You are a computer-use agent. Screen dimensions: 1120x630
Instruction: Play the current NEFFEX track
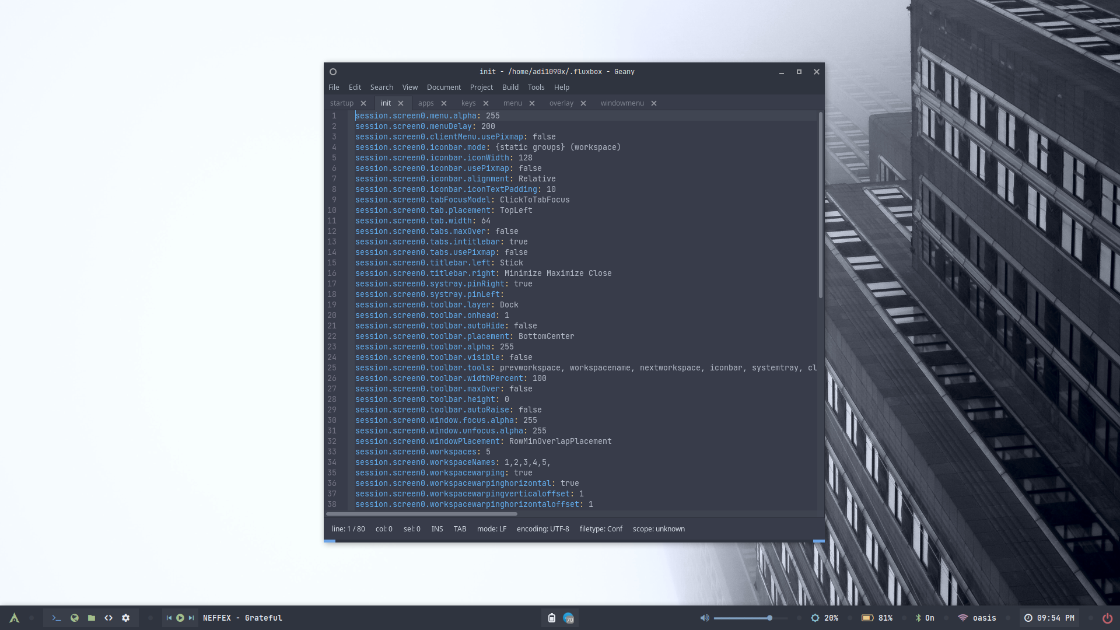tap(180, 618)
